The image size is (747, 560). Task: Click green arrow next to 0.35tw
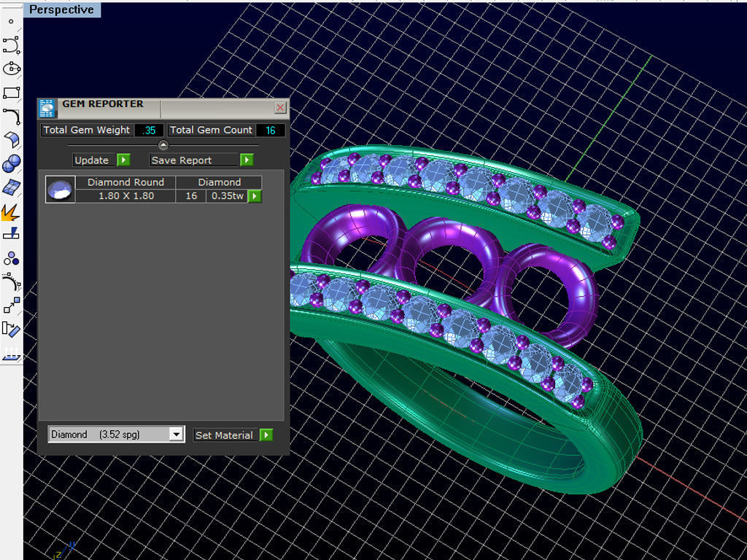(255, 196)
